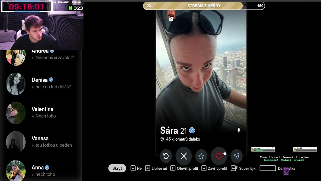Click the rewind undo icon

166,156
